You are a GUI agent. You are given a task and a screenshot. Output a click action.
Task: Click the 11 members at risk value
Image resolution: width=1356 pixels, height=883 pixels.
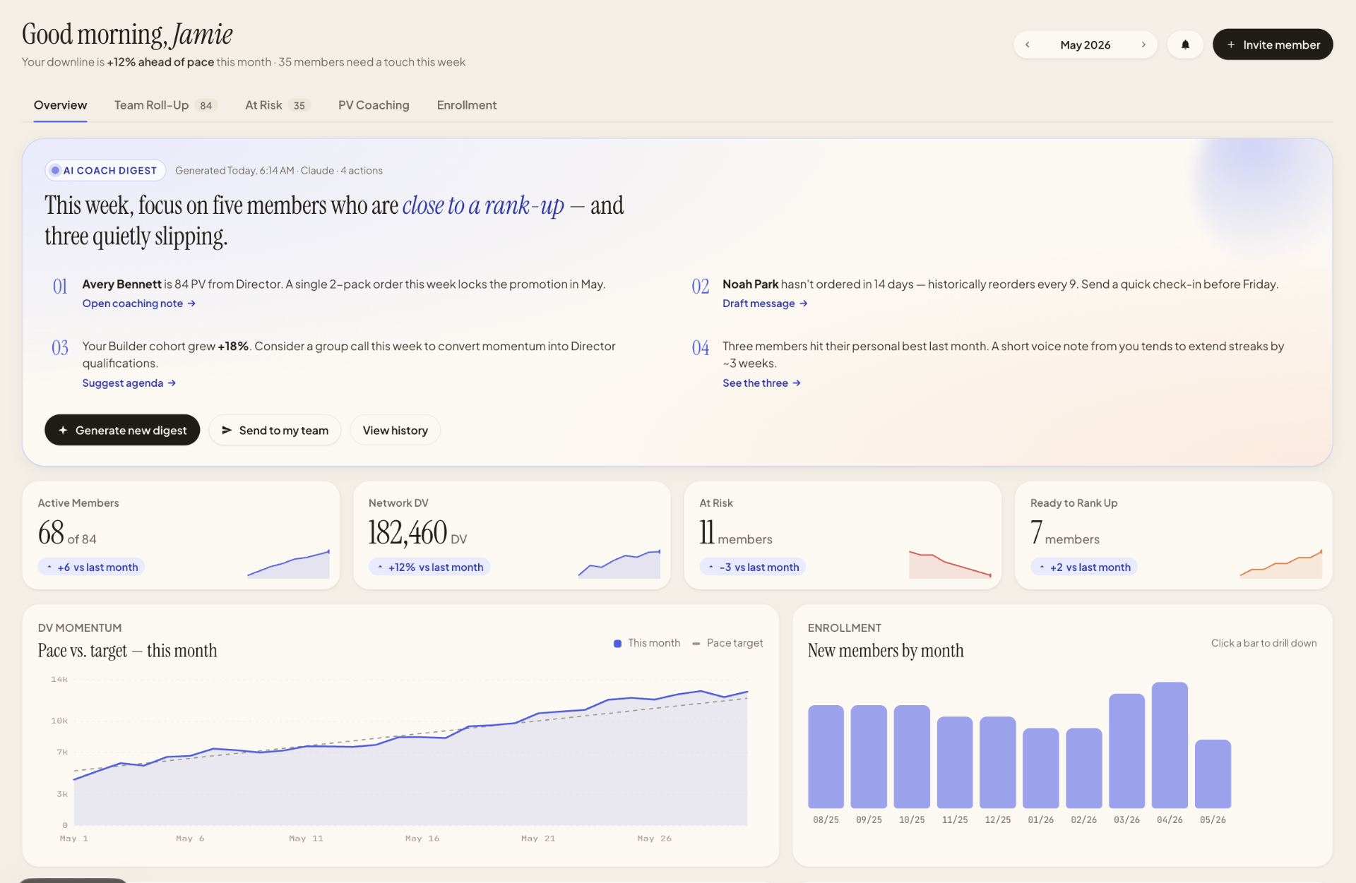[x=736, y=533]
